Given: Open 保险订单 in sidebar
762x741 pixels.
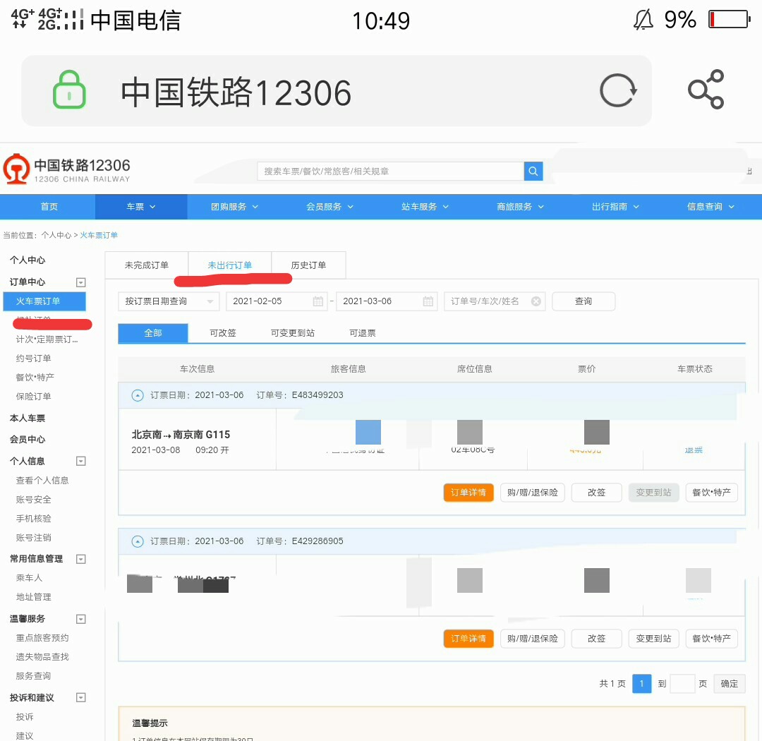Looking at the screenshot, I should [34, 397].
